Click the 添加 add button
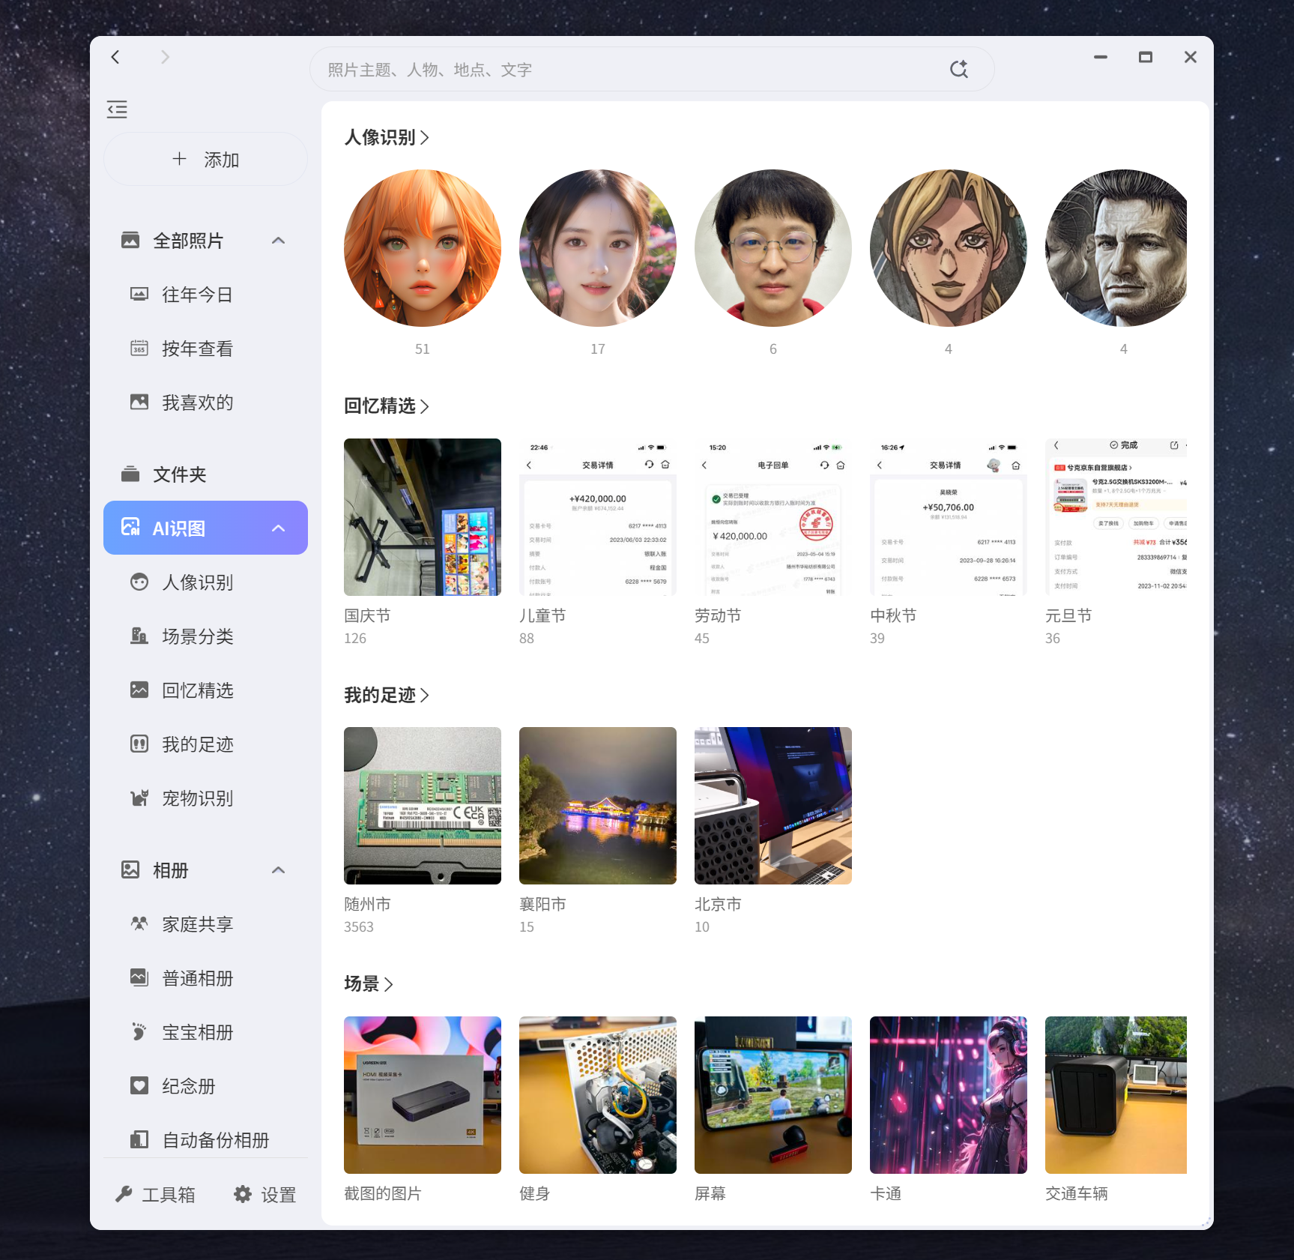Image resolution: width=1294 pixels, height=1260 pixels. [205, 159]
